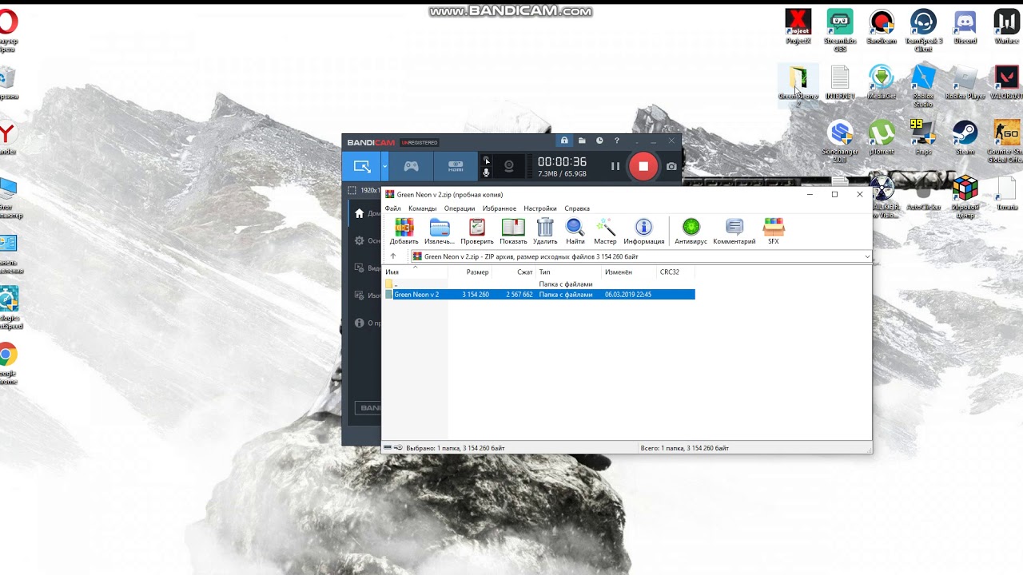Open the Skinchanger 2.0.1 desktop shortcut
This screenshot has height=575, width=1023.
[x=840, y=141]
